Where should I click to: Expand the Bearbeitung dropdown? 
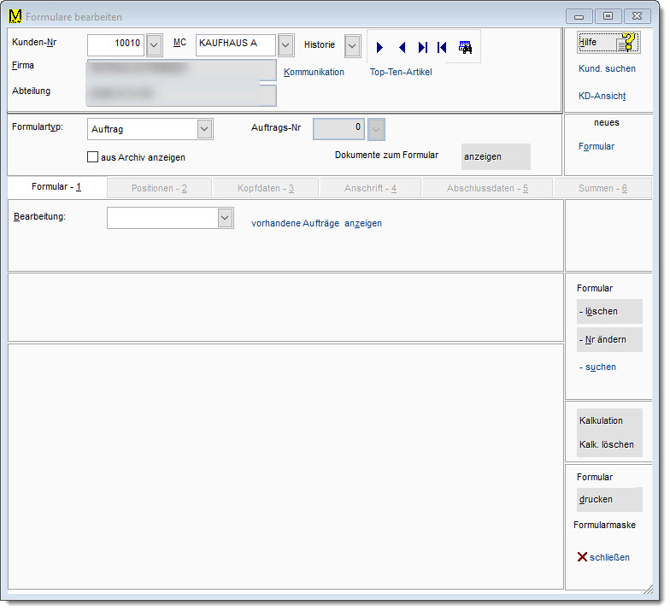click(225, 218)
